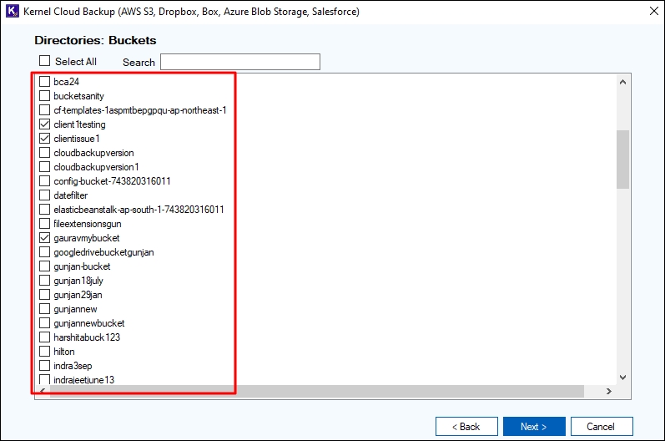Click the horizontal scrollbar thumb
The image size is (665, 441).
click(x=317, y=392)
